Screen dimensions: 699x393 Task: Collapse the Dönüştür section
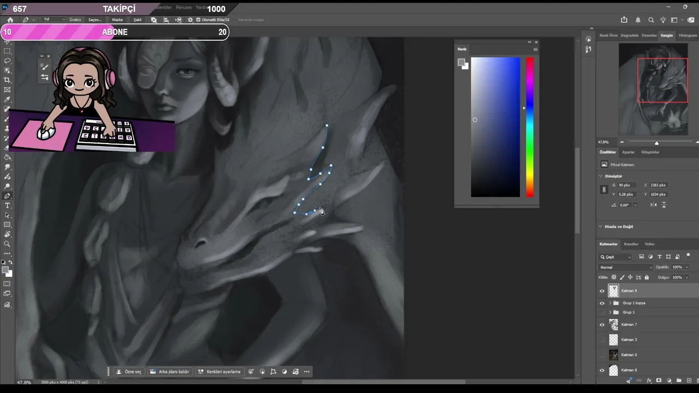[x=601, y=176]
